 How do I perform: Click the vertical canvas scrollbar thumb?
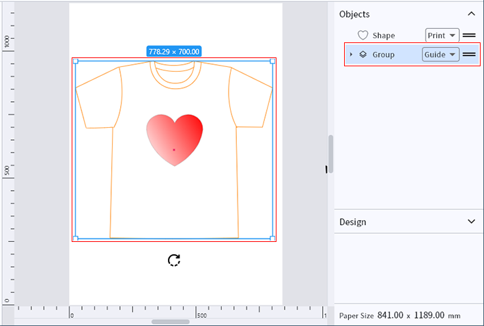tap(331, 153)
